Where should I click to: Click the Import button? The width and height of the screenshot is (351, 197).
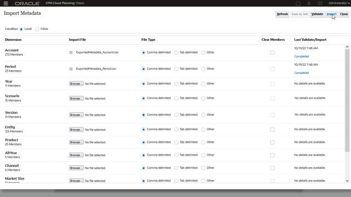(x=331, y=14)
